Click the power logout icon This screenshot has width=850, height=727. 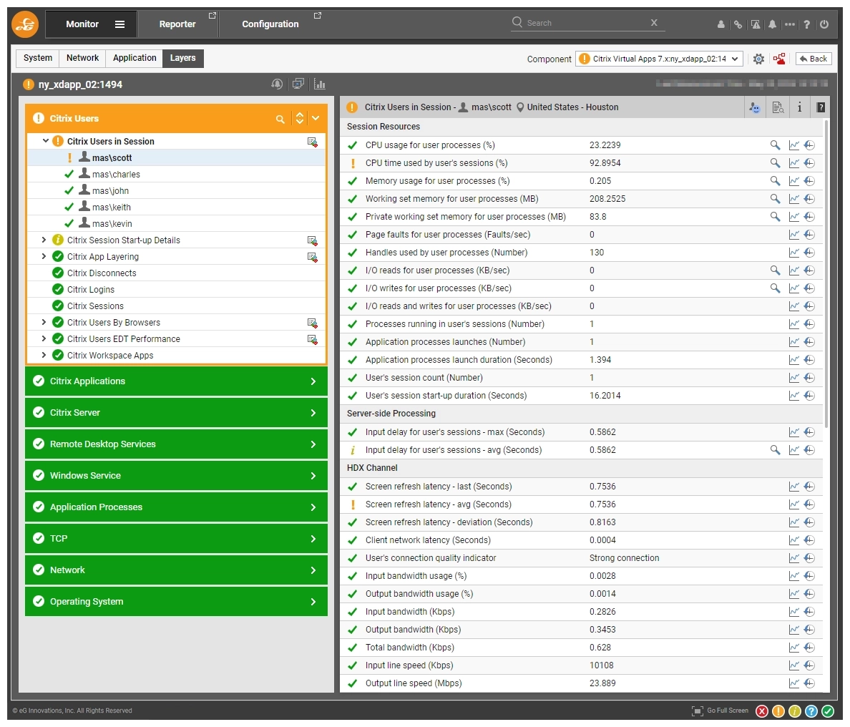[824, 24]
